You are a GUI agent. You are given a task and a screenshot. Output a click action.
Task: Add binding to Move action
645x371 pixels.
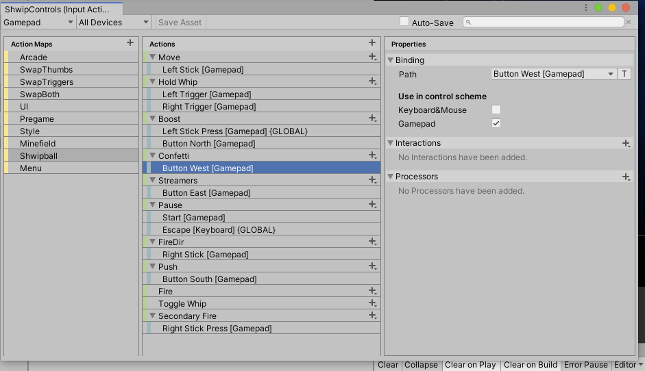(x=372, y=57)
